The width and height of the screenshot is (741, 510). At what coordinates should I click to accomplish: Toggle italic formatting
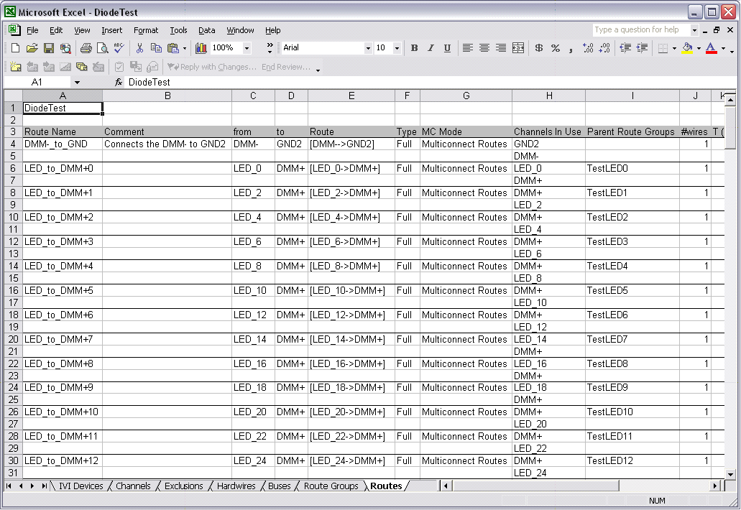[431, 48]
